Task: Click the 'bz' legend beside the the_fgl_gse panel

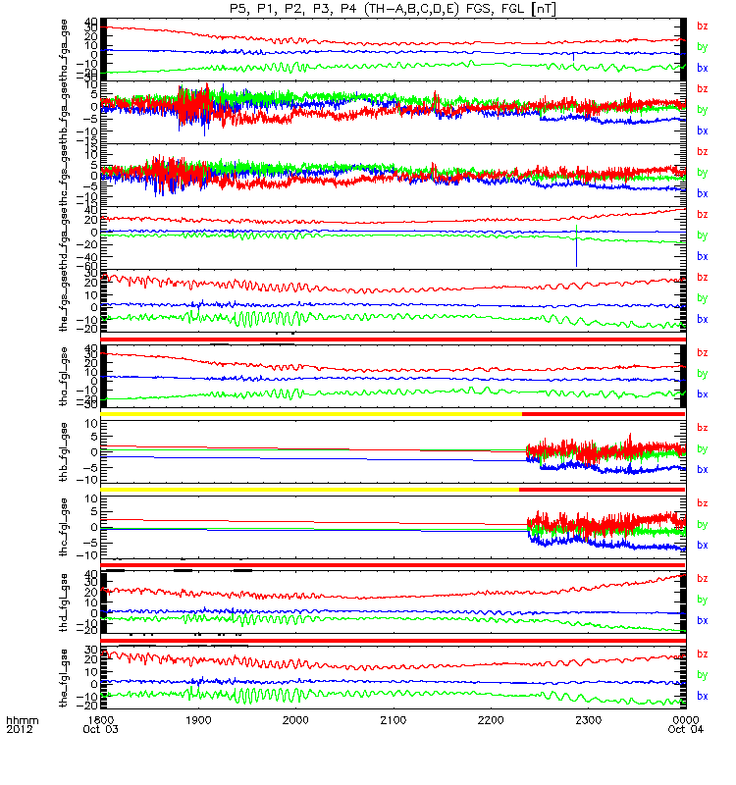Action: point(703,654)
